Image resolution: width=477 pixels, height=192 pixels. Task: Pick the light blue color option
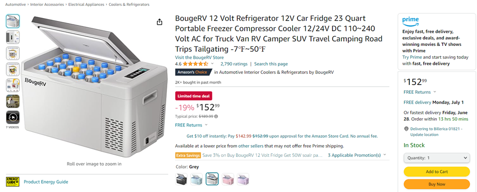197,179
